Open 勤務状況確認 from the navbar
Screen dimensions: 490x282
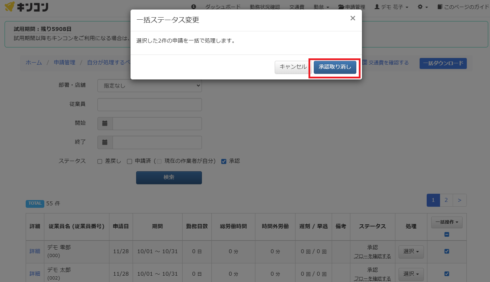[265, 7]
